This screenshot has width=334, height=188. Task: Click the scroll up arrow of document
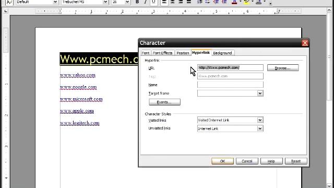click(x=329, y=10)
